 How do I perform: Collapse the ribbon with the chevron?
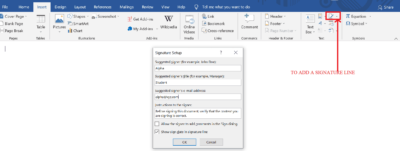pyautogui.click(x=396, y=39)
